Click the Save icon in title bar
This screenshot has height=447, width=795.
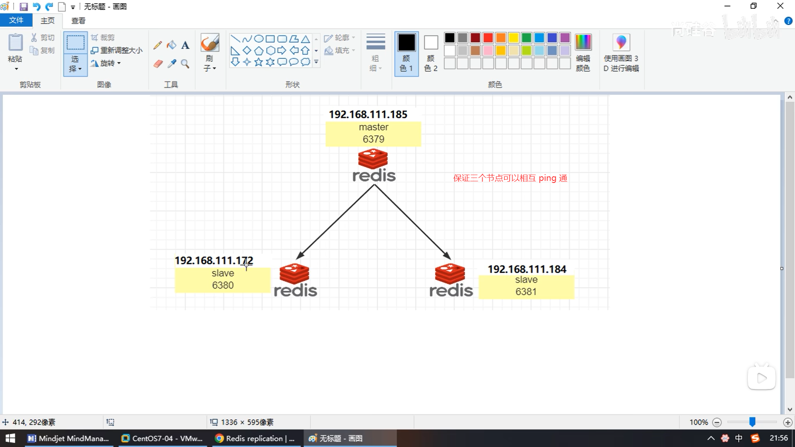coord(24,7)
